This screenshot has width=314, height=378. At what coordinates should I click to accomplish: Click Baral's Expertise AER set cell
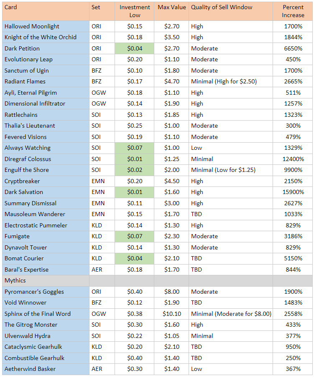point(102,270)
